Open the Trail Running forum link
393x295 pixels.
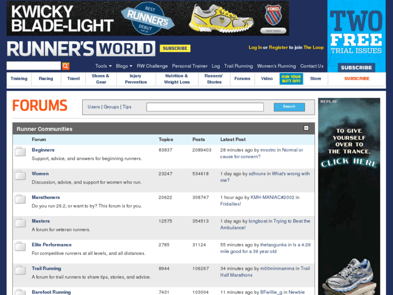click(46, 268)
